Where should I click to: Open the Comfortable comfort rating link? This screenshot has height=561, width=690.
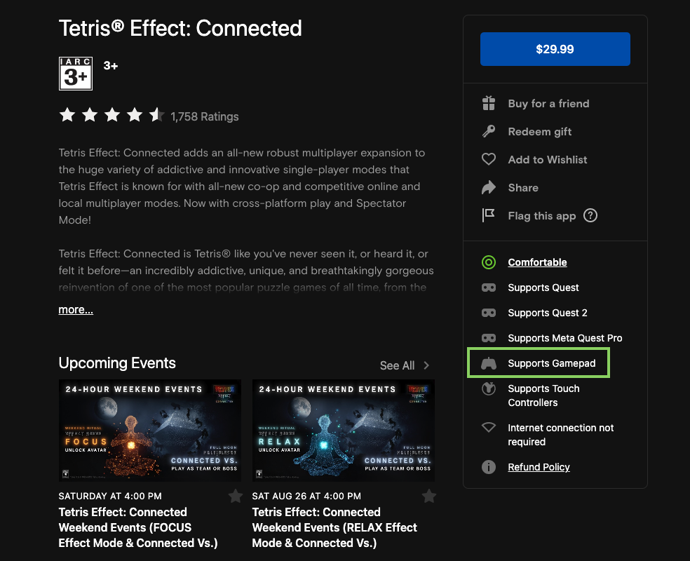[x=537, y=262]
